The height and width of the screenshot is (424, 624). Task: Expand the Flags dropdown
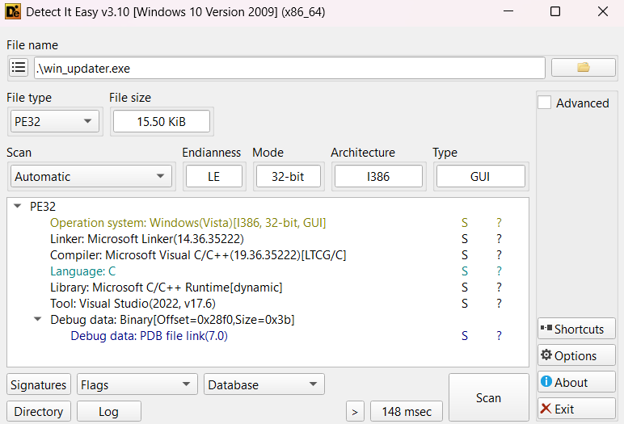coord(137,385)
